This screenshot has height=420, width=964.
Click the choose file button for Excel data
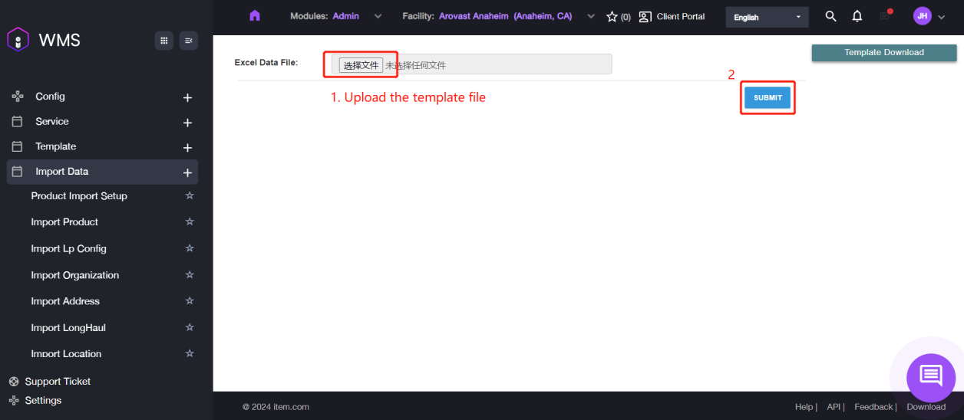click(x=361, y=65)
